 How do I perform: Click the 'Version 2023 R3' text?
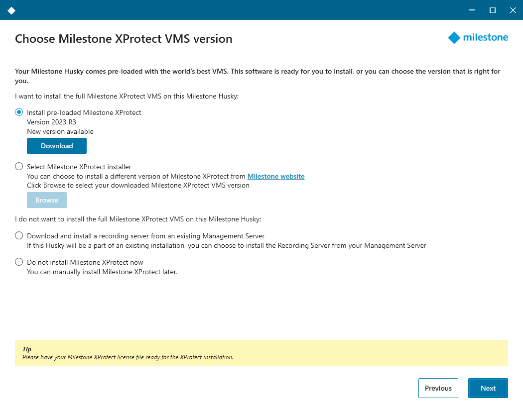[x=52, y=122]
